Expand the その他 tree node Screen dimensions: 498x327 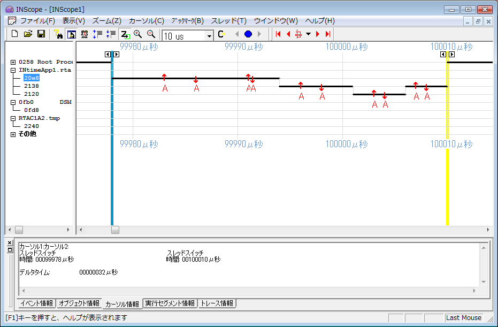coord(12,134)
